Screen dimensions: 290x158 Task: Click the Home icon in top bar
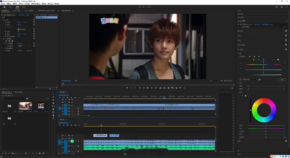coord(5,7)
